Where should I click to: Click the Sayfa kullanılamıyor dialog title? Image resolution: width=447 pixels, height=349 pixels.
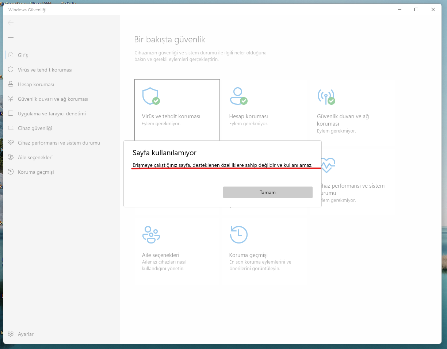click(x=164, y=153)
